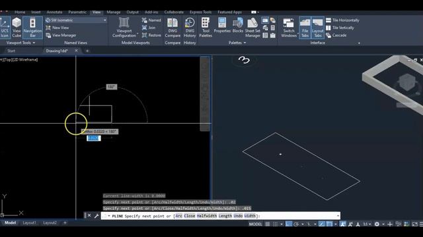Click isometric drafting icon in status bar

[309, 224]
